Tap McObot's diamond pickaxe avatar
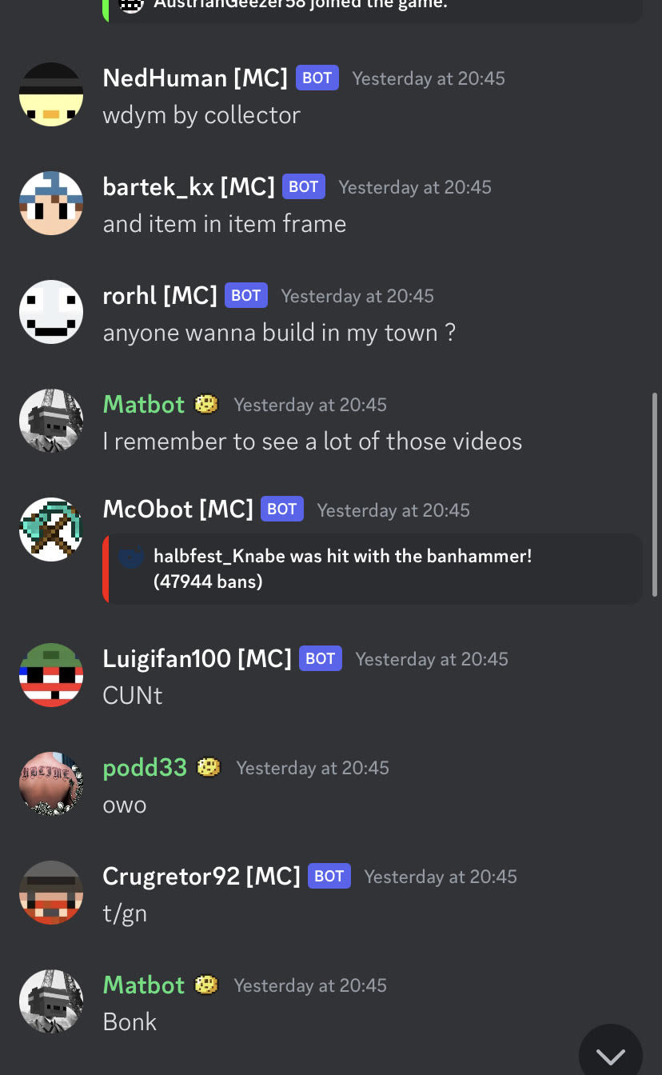662x1075 pixels. point(51,529)
